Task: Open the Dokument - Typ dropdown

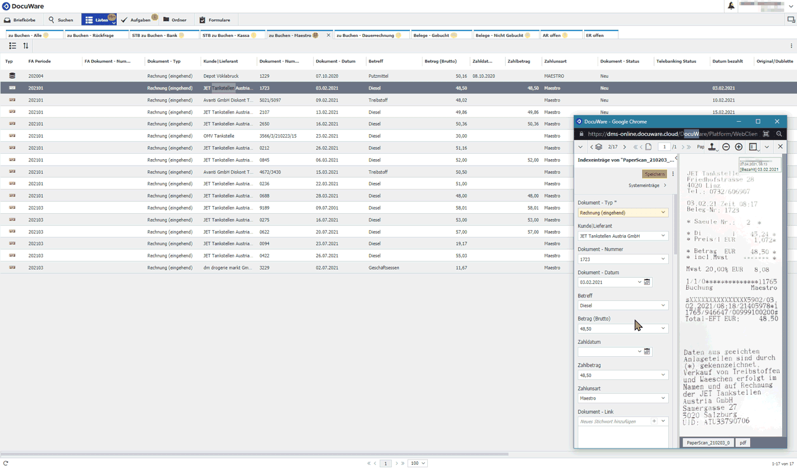Action: pos(663,213)
